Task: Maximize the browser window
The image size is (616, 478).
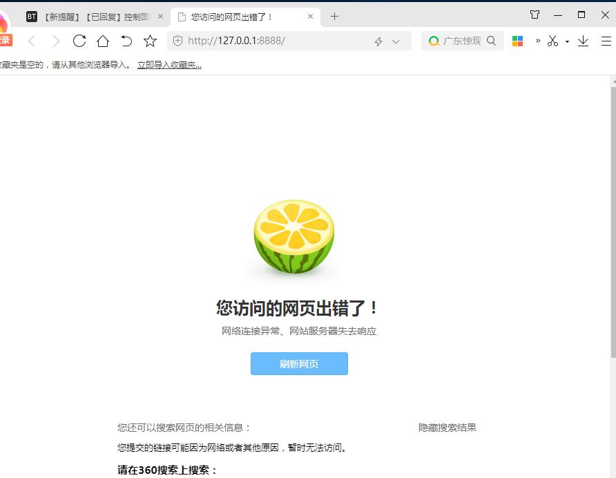Action: (581, 15)
